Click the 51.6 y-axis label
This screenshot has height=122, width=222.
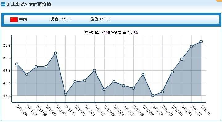(x=7, y=45)
